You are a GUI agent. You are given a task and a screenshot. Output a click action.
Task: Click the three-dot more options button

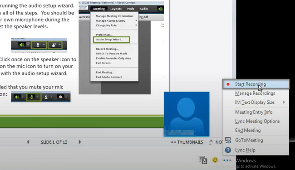(227, 160)
